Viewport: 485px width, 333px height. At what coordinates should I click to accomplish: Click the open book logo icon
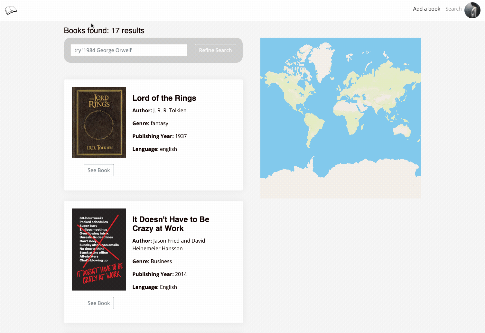(x=11, y=10)
